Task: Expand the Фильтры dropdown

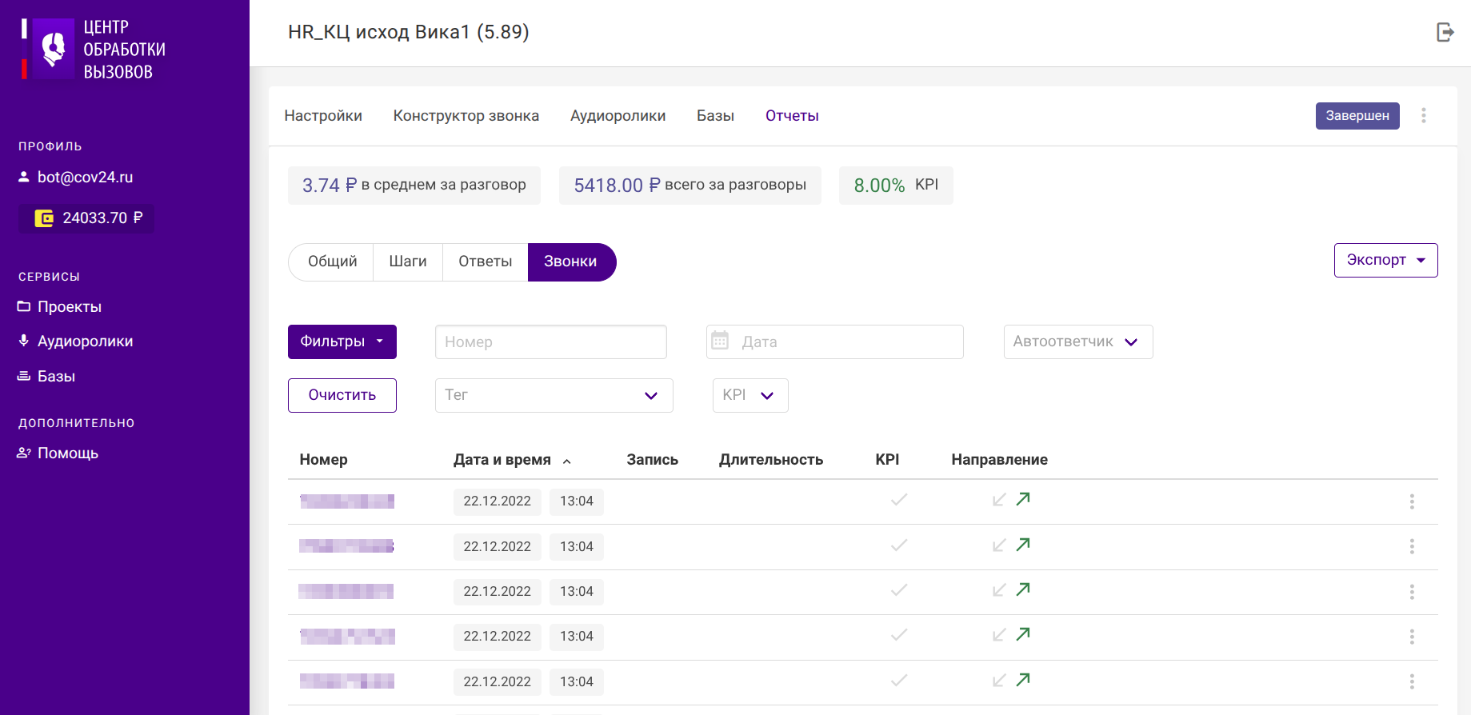Action: click(342, 342)
